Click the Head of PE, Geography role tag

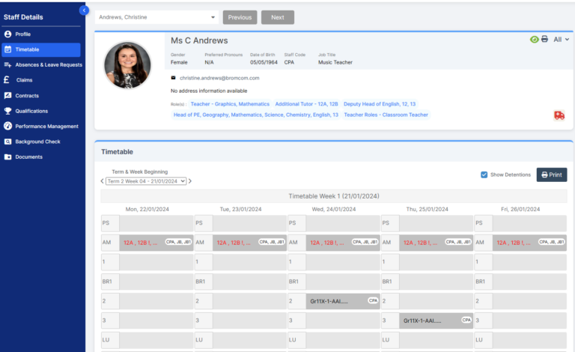coord(255,115)
